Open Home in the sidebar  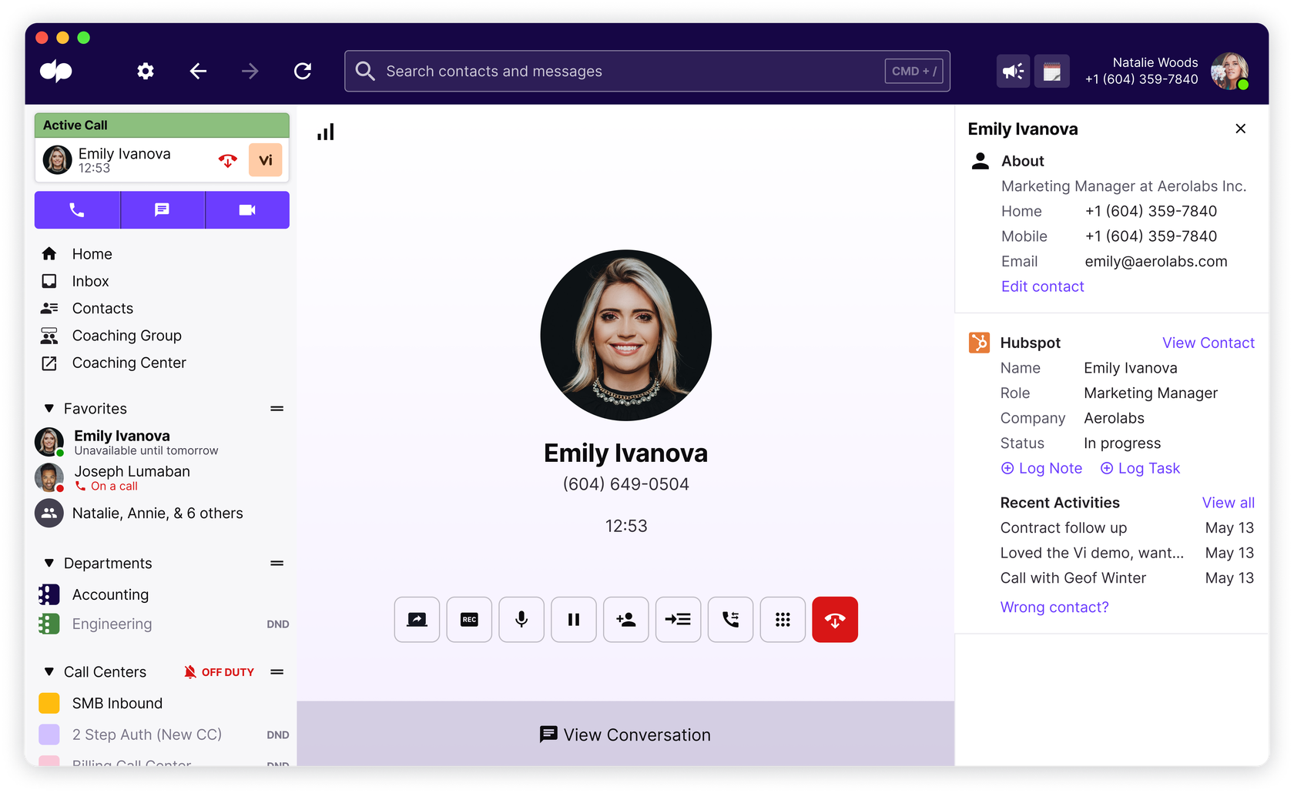pyautogui.click(x=92, y=253)
